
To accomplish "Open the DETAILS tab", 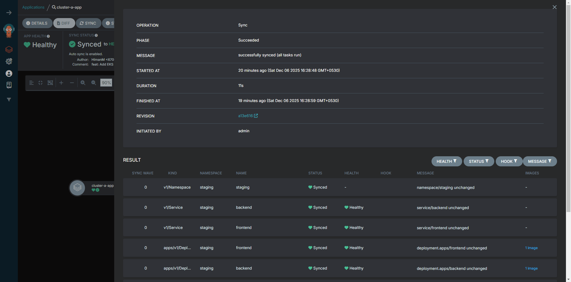I will coord(37,23).
